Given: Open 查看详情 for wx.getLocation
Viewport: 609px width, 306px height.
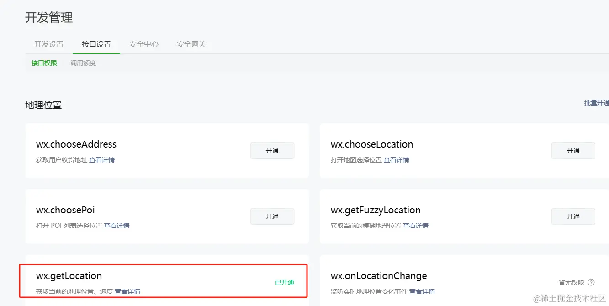Looking at the screenshot, I should tap(127, 291).
